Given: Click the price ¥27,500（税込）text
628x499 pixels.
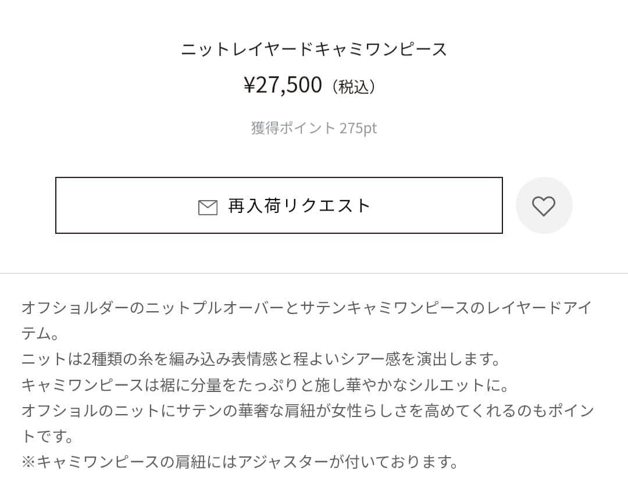Looking at the screenshot, I should [313, 84].
